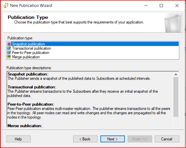186x148 pixels.
Task: Click the descriptions scrollbar up arrow
Action: tap(176, 75)
